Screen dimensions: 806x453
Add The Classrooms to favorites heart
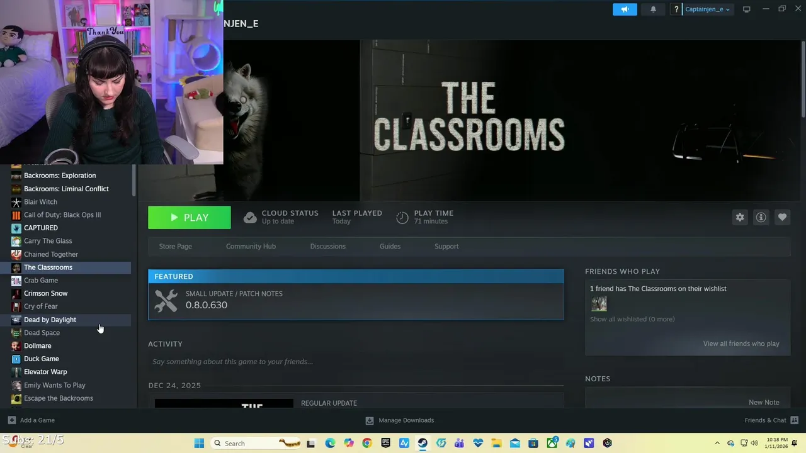[782, 217]
